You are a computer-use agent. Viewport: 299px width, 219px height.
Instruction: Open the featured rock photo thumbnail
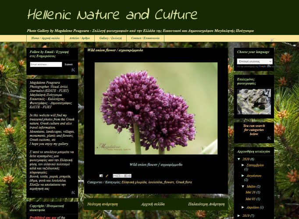pyautogui.click(x=254, y=102)
